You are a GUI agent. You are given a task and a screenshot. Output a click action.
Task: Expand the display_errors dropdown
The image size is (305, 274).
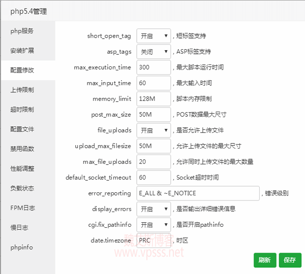154,209
